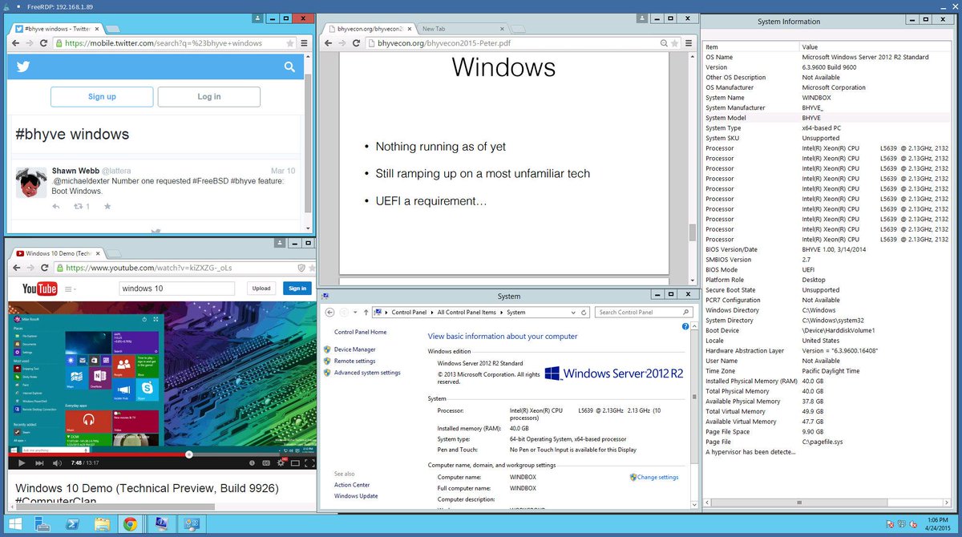Image resolution: width=962 pixels, height=537 pixels.
Task: Toggle theater mode in YouTube player
Action: 293,463
